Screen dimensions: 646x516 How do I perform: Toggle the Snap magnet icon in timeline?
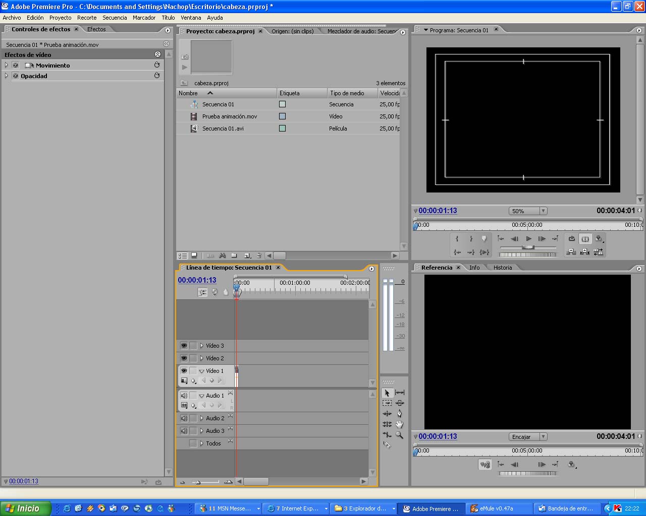(202, 292)
